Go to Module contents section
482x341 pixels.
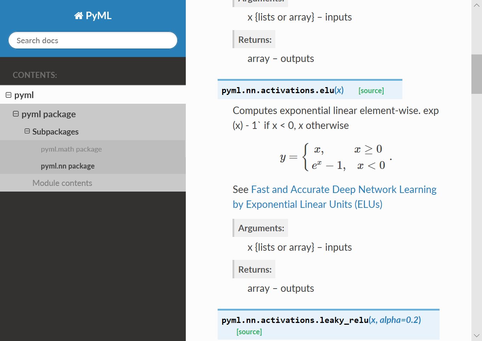click(62, 183)
